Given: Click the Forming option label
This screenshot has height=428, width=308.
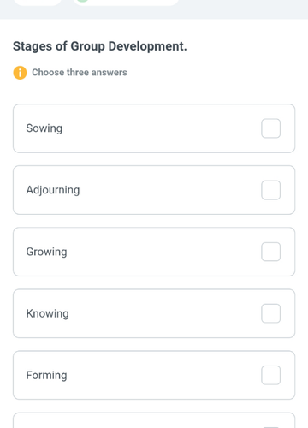Looking at the screenshot, I should [x=46, y=375].
